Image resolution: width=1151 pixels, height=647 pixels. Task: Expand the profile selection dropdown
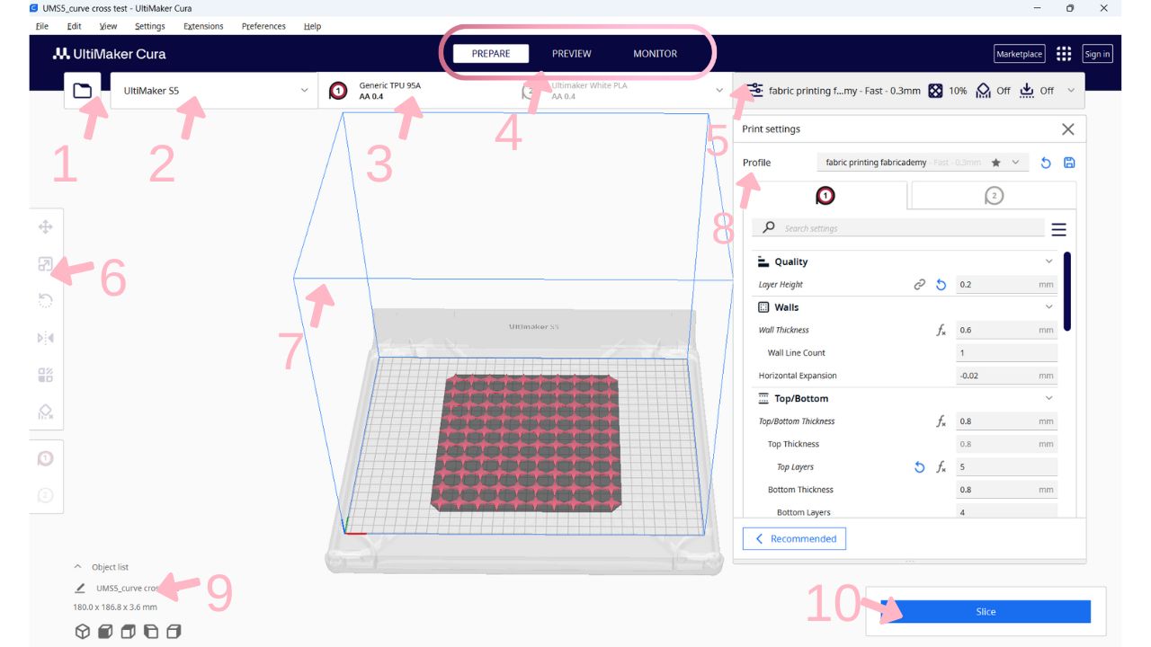tap(1015, 163)
